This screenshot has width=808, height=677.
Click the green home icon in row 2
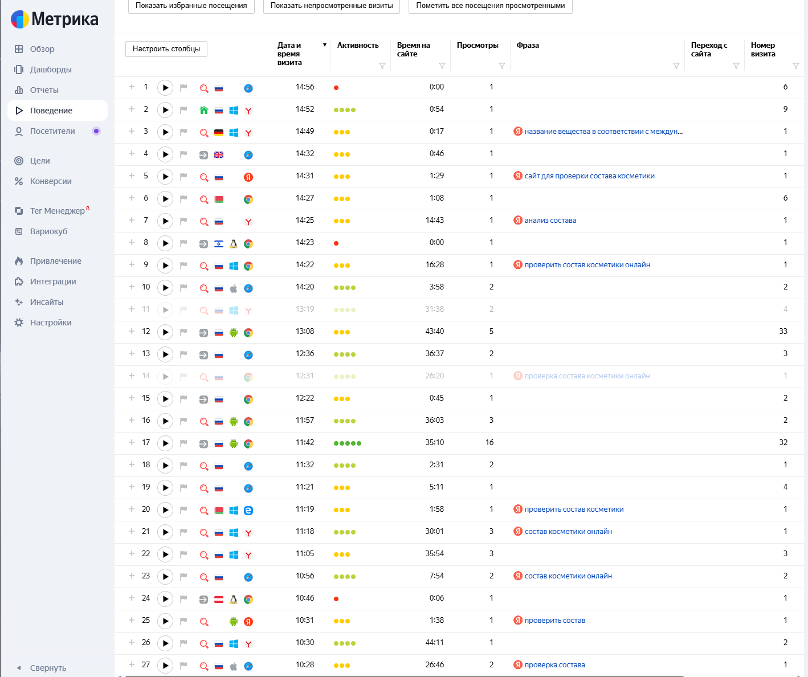[204, 110]
